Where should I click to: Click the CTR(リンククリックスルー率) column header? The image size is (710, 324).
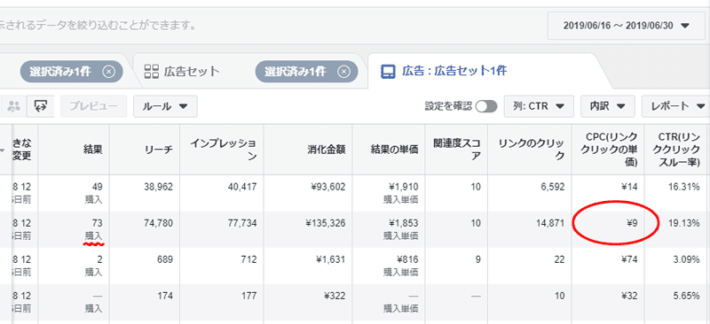click(x=678, y=150)
